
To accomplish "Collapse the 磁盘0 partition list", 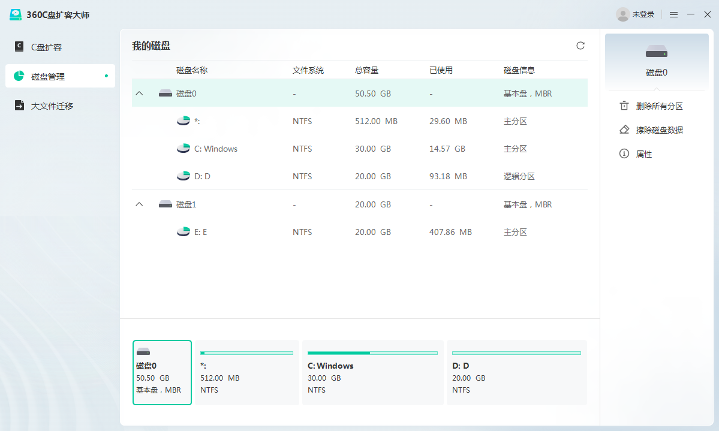I will coord(140,94).
